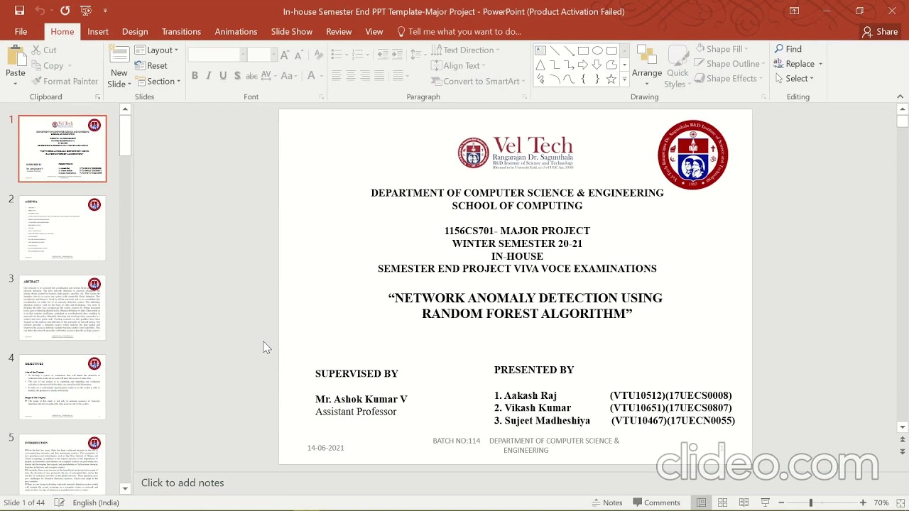Select the text box shape in gallery
This screenshot has height=511, width=909.
tap(540, 50)
